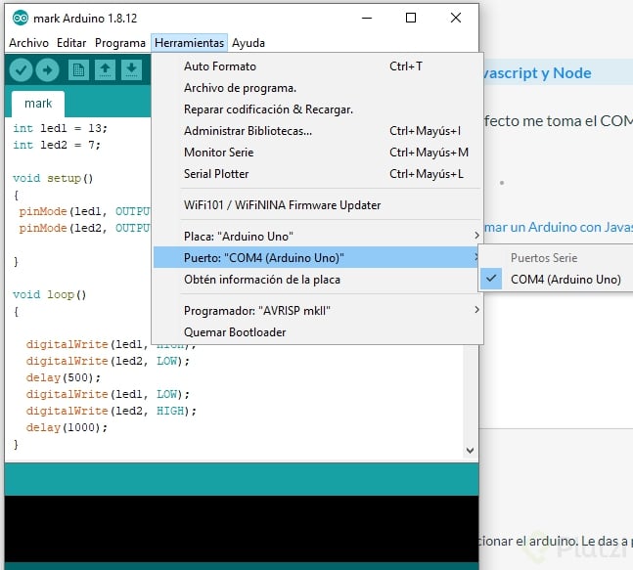This screenshot has width=633, height=570.
Task: Click the Open sketch up-arrow icon
Action: (x=105, y=70)
